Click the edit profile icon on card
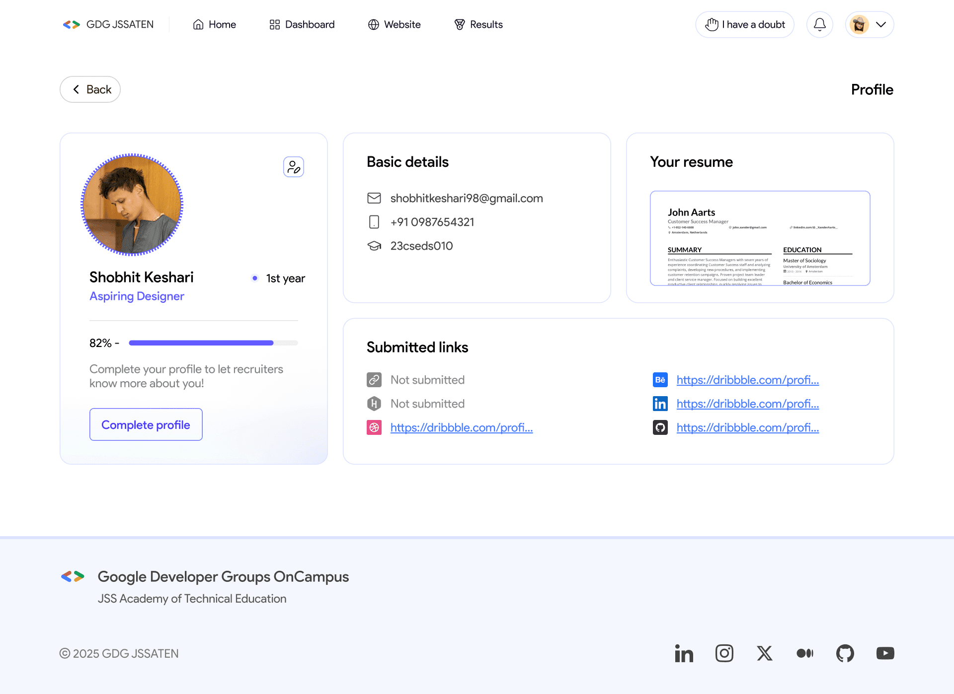Screen dimensions: 954x694 click(293, 167)
